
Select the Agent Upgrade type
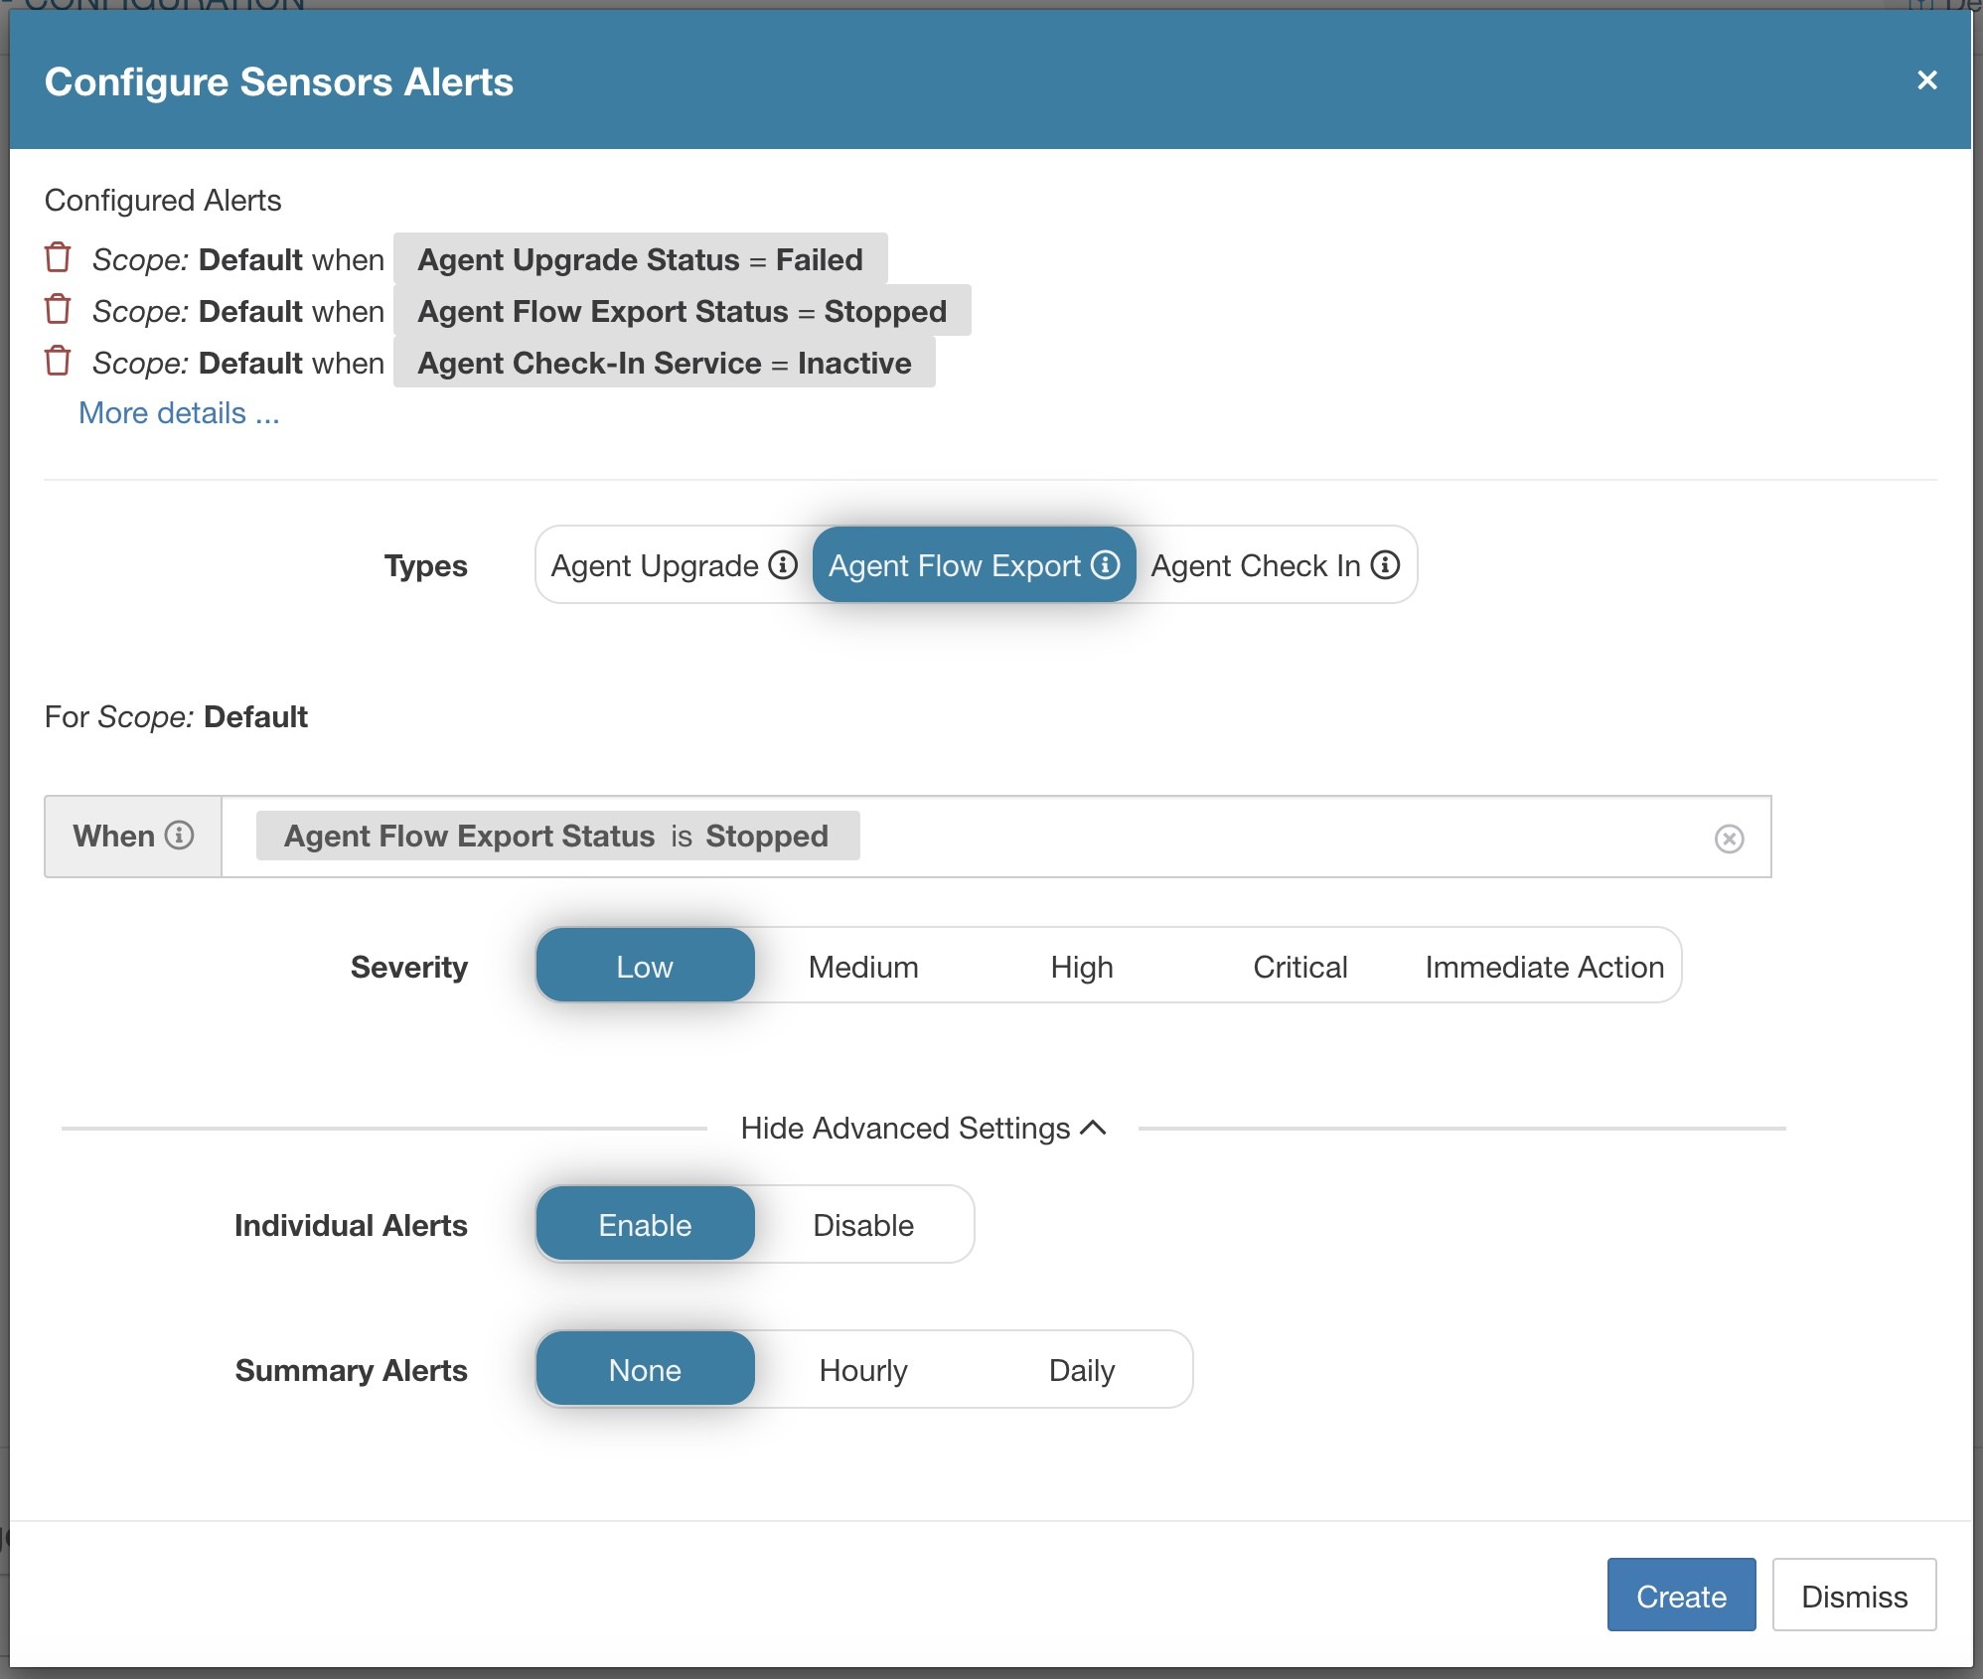tap(675, 564)
